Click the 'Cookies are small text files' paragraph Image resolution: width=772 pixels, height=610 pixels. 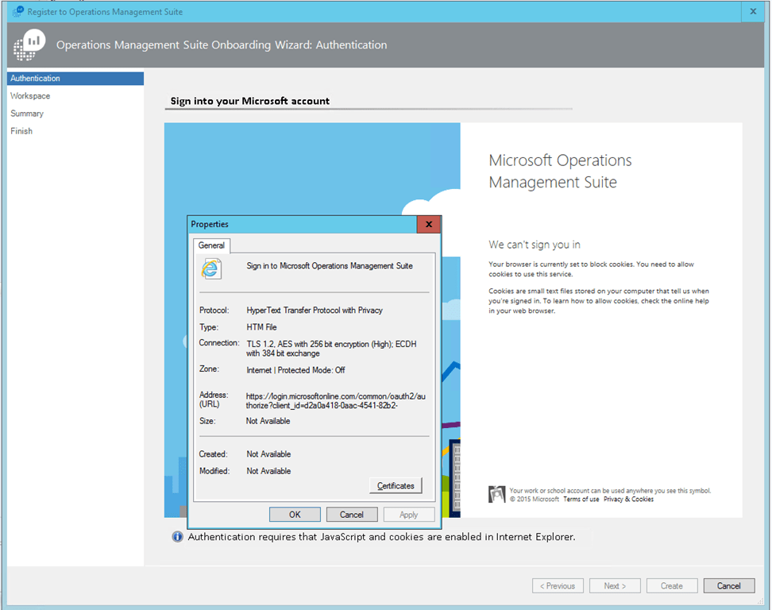[599, 301]
